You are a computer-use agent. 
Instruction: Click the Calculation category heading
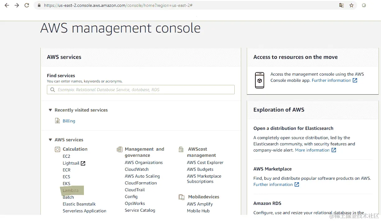coord(75,149)
